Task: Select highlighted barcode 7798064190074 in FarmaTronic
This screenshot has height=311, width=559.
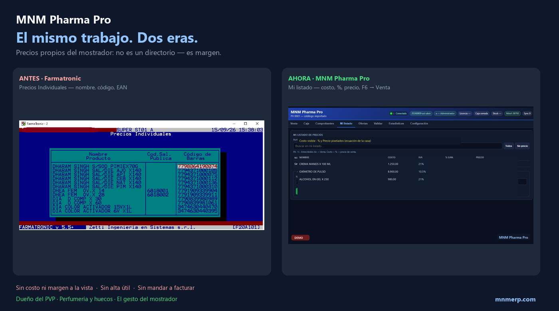Action: click(197, 166)
